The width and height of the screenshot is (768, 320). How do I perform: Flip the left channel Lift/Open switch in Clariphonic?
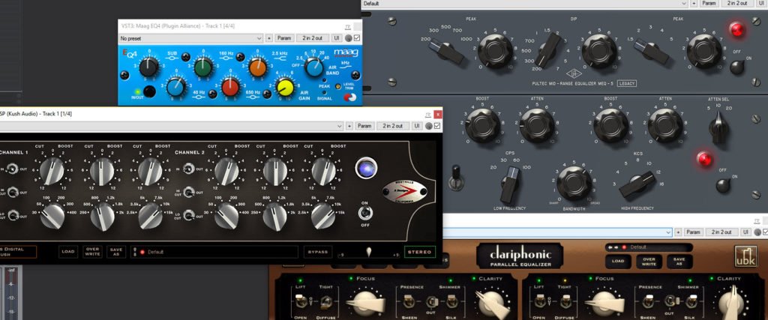tap(301, 302)
